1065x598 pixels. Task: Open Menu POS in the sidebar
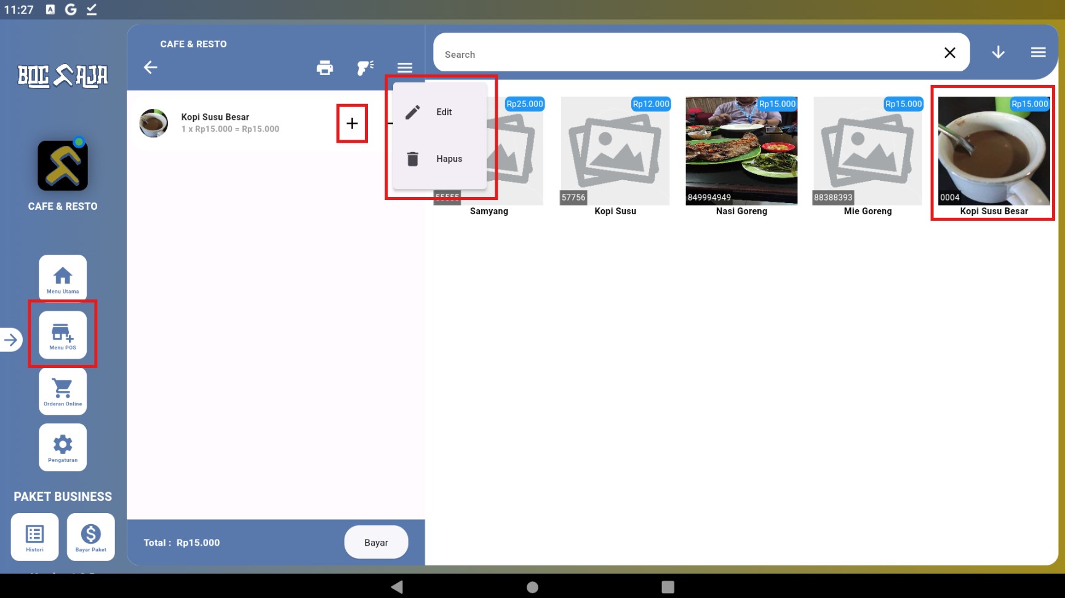63,335
